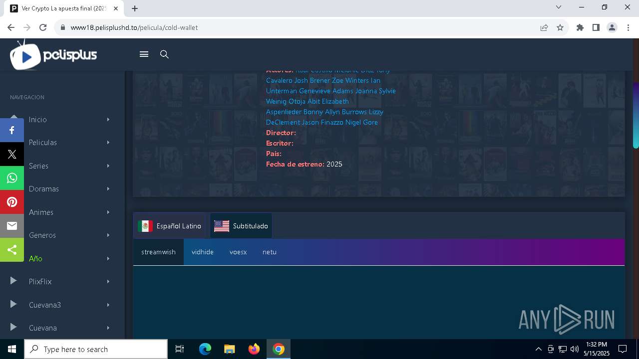Expand the Inicio submenu arrow

(x=108, y=120)
